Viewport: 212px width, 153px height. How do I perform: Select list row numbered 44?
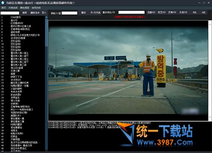pos(22,145)
